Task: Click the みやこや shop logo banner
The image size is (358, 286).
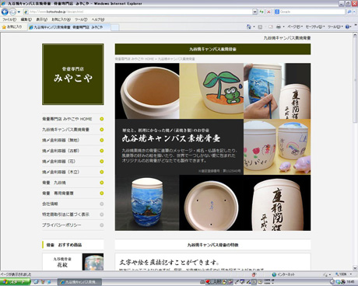Action: pyautogui.click(x=73, y=74)
